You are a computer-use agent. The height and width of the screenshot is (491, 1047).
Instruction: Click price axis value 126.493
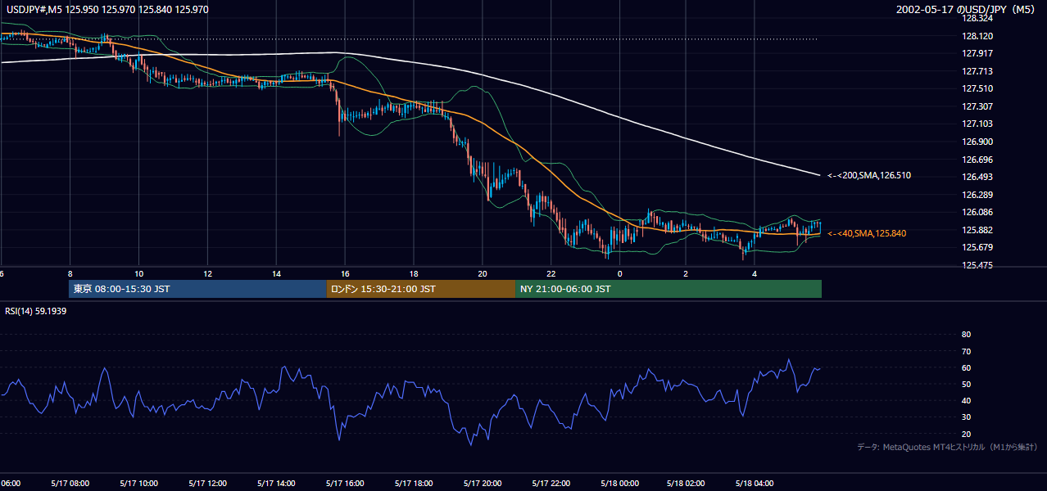[977, 177]
